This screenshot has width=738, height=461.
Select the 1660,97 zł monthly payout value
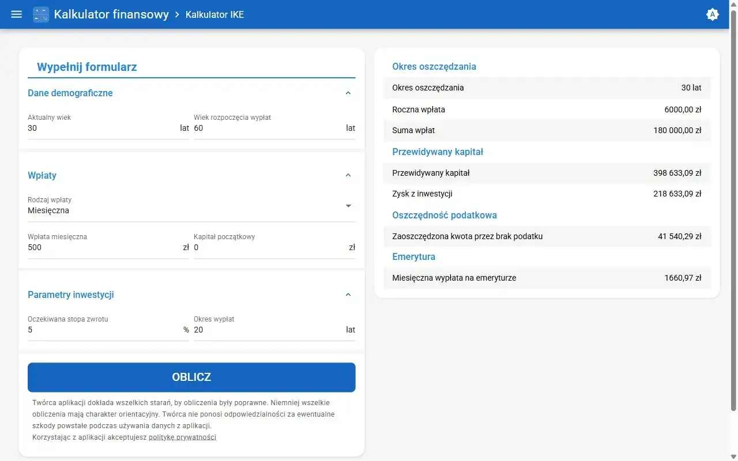(x=683, y=278)
